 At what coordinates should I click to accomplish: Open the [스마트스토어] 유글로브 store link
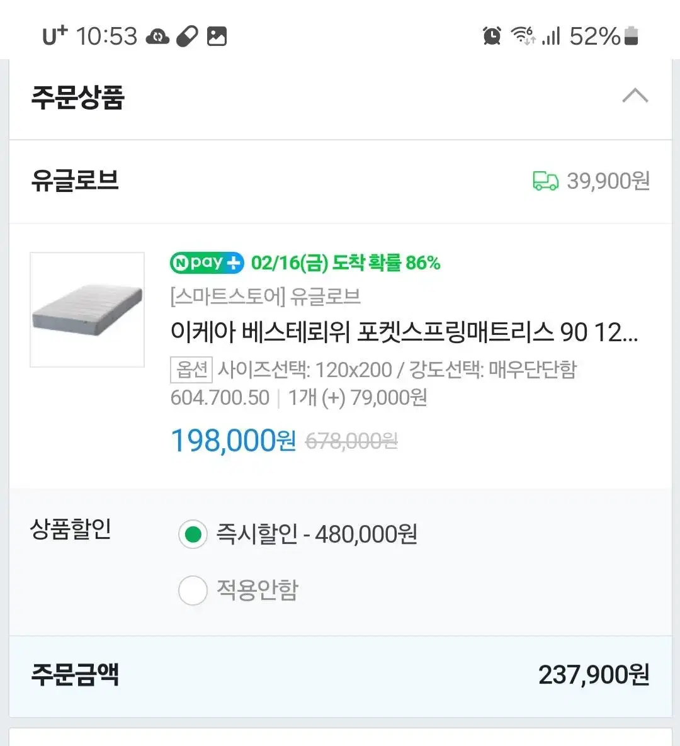pyautogui.click(x=265, y=297)
